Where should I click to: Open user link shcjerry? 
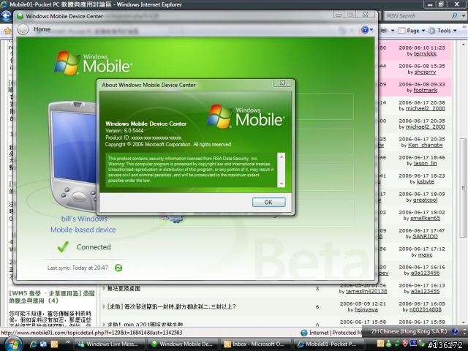[x=425, y=72]
